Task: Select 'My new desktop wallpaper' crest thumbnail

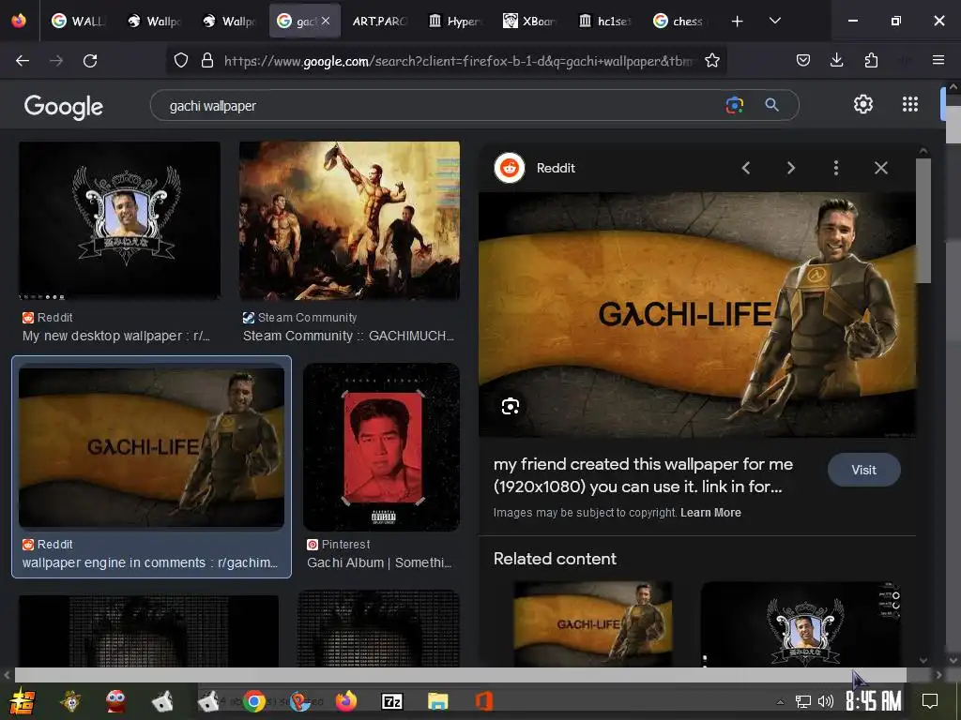Action: pyautogui.click(x=119, y=221)
